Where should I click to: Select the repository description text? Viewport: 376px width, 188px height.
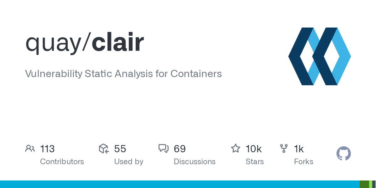click(x=123, y=74)
